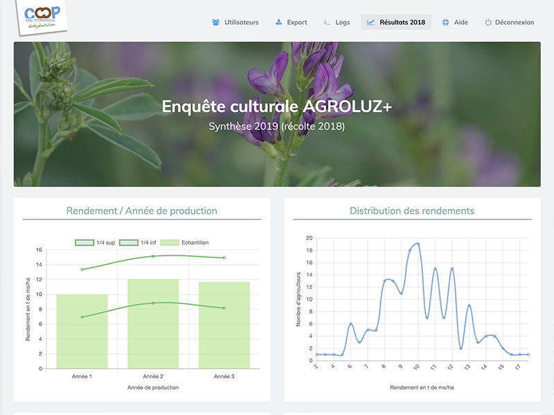Open the Export menu item
The width and height of the screenshot is (554, 415).
click(291, 22)
